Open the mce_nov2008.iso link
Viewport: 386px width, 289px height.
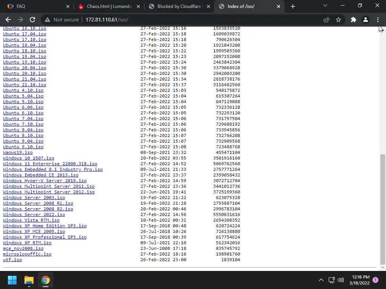click(23, 249)
